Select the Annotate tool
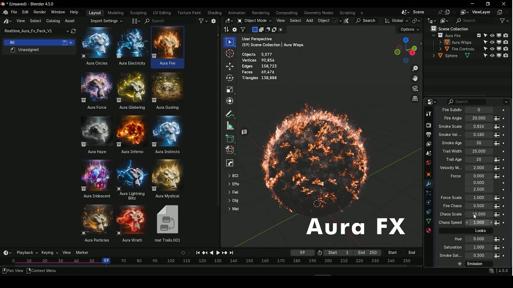The image size is (513, 288). [x=230, y=114]
